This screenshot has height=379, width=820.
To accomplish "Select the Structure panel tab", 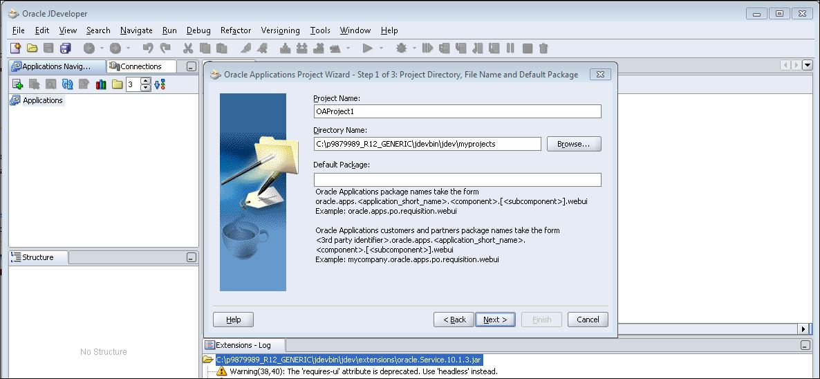I will tap(38, 257).
